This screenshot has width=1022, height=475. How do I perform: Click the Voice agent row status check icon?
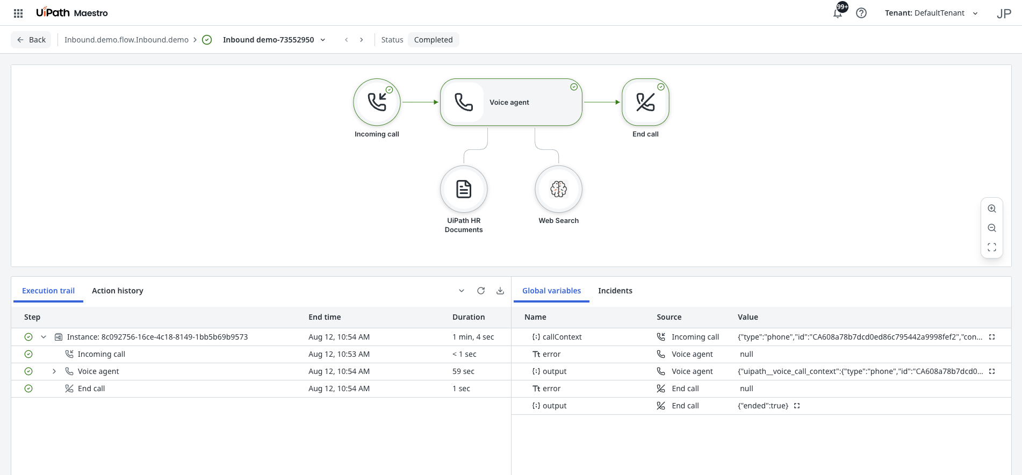(28, 371)
